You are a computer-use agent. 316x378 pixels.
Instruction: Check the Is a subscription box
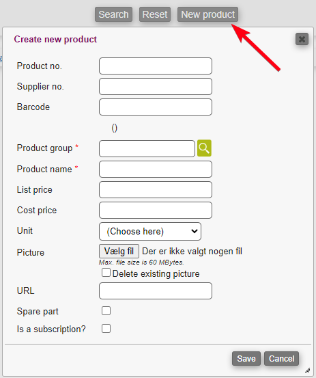106,328
